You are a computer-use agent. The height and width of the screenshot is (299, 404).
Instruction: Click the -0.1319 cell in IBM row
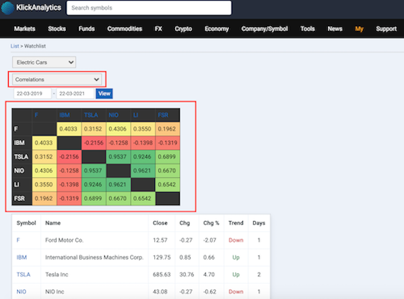coord(168,142)
